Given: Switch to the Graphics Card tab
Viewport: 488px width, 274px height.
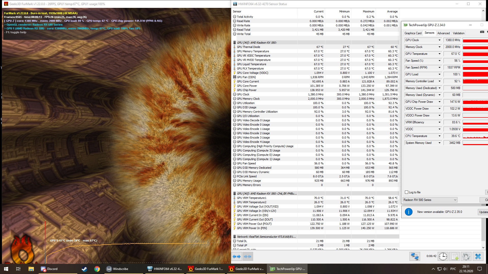Looking at the screenshot, I should tap(413, 33).
